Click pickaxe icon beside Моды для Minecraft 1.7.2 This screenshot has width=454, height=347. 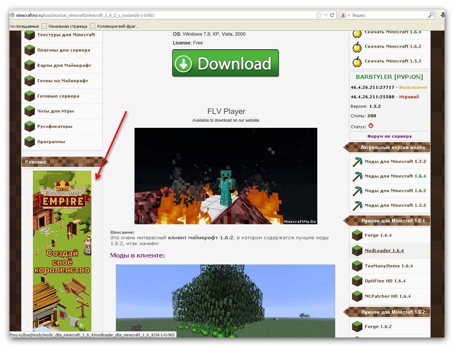[357, 162]
